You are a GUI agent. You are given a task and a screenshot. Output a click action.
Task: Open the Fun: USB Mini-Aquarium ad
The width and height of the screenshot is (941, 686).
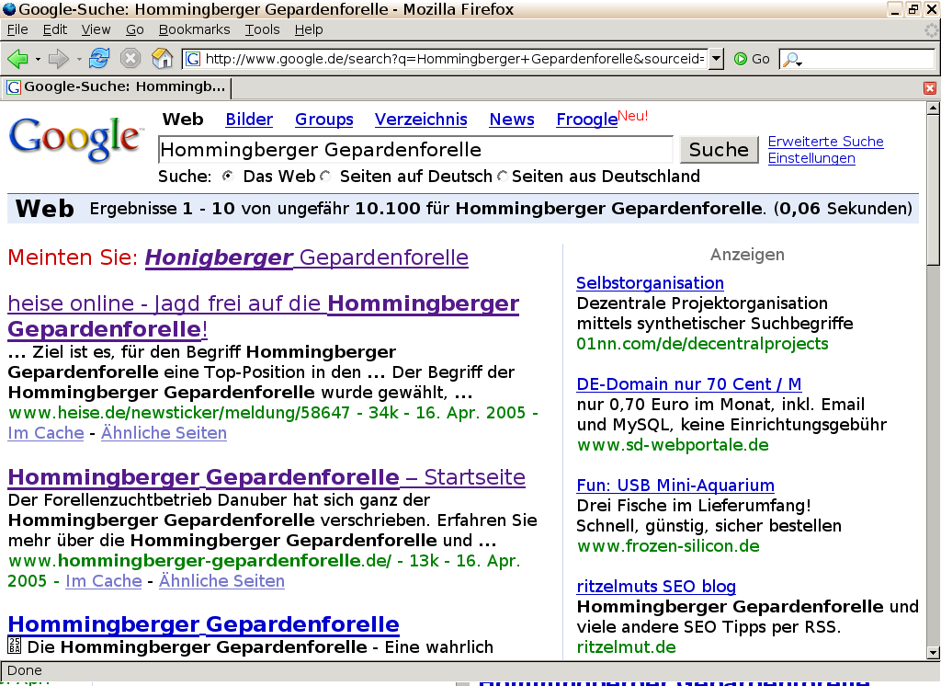click(675, 485)
